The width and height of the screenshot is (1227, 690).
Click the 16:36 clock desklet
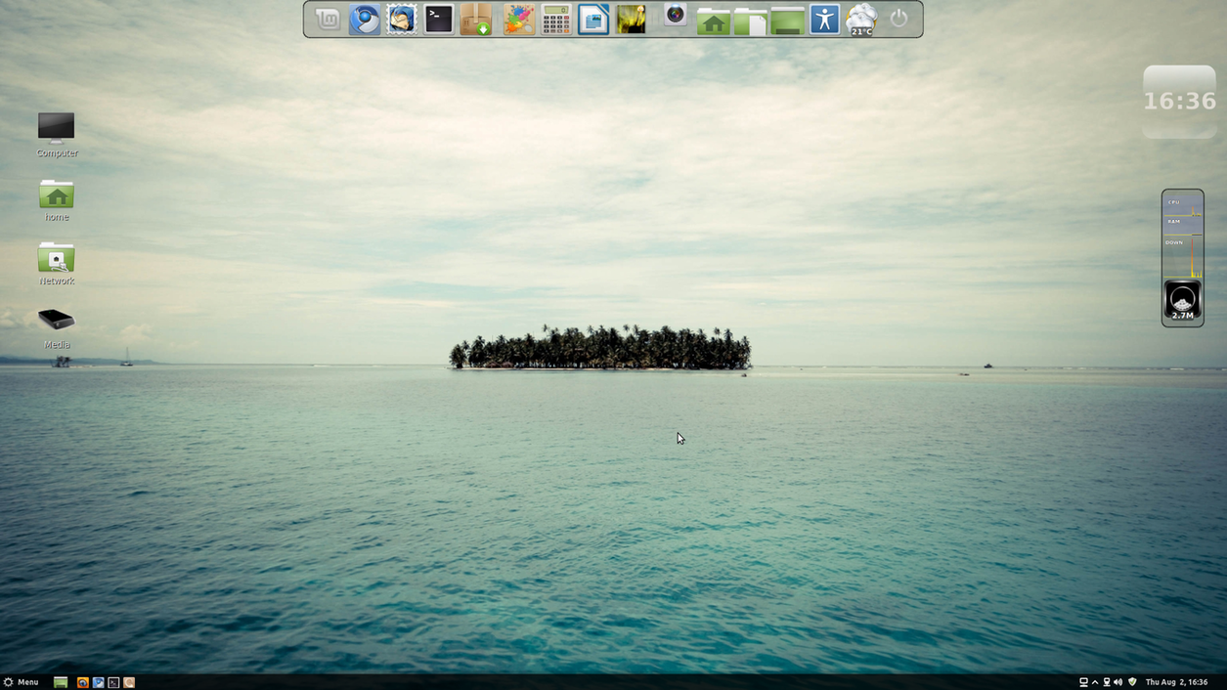[x=1179, y=102]
